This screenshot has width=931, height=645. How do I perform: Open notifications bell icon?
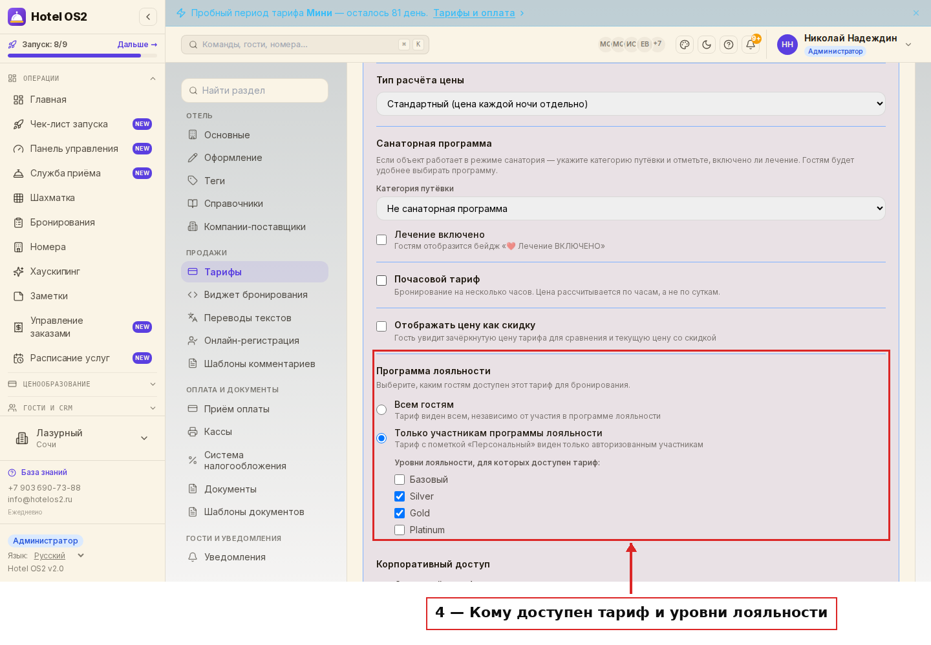(751, 45)
